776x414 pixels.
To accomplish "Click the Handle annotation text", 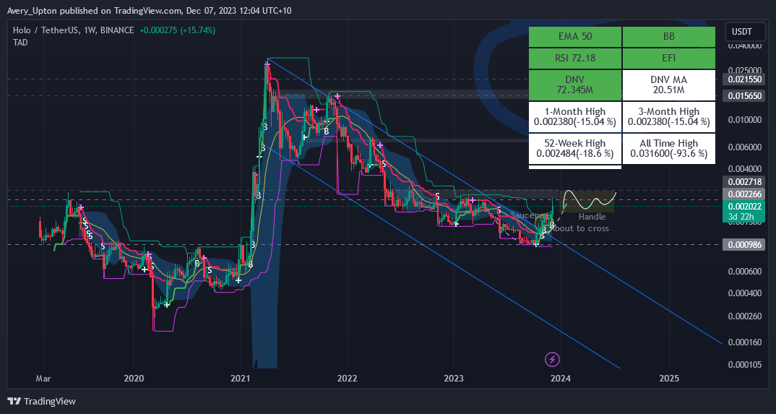I will 592,217.
